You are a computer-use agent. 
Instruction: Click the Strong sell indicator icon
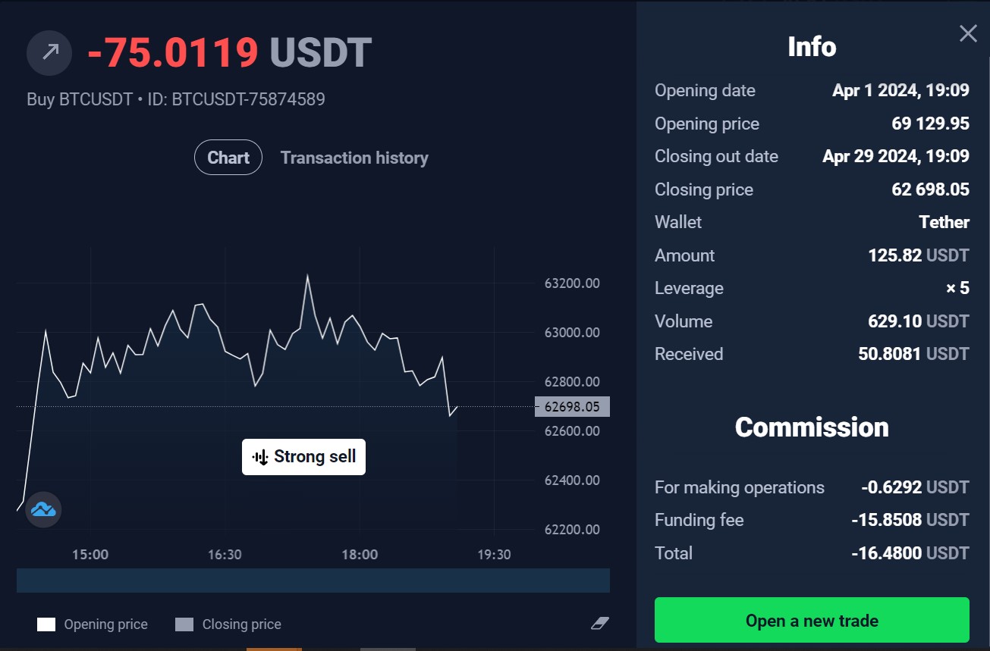coord(261,457)
